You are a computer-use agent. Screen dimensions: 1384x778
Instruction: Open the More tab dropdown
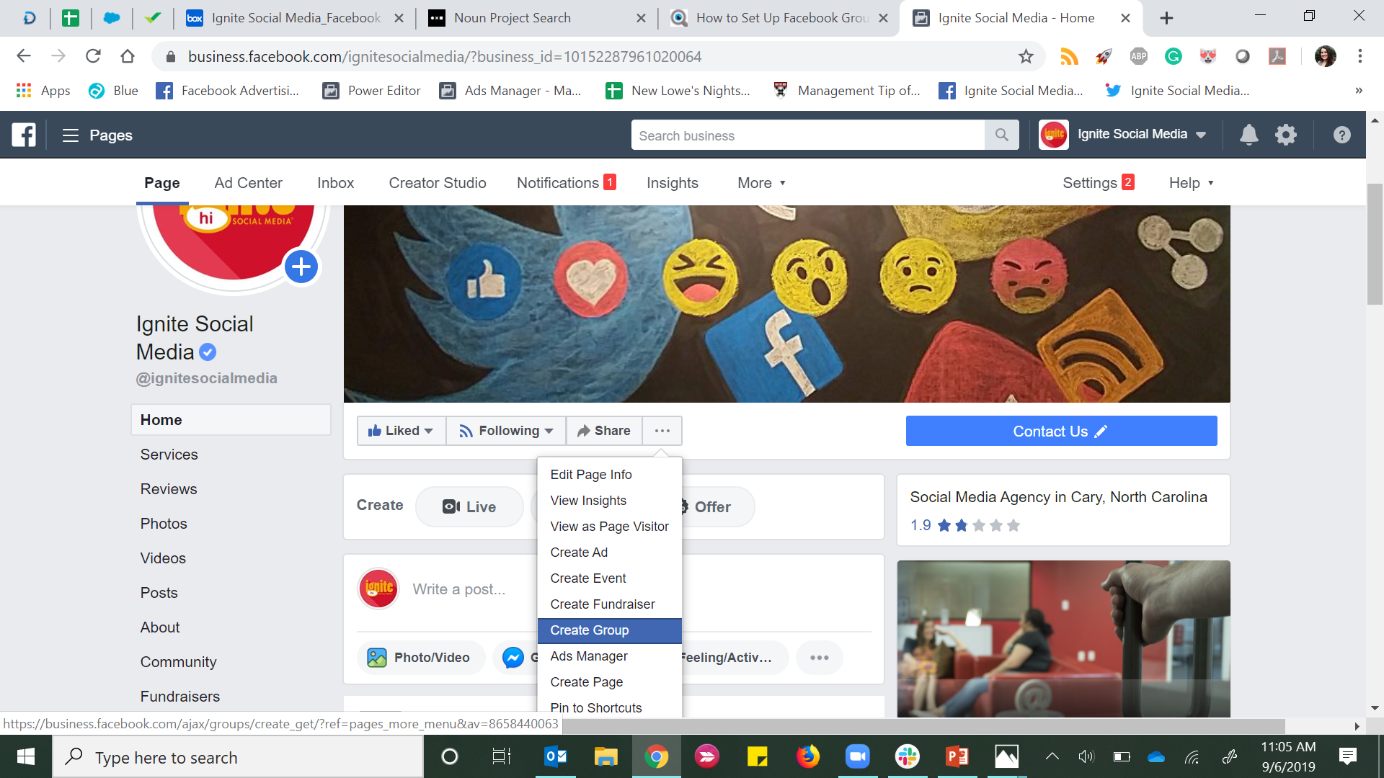tap(761, 183)
